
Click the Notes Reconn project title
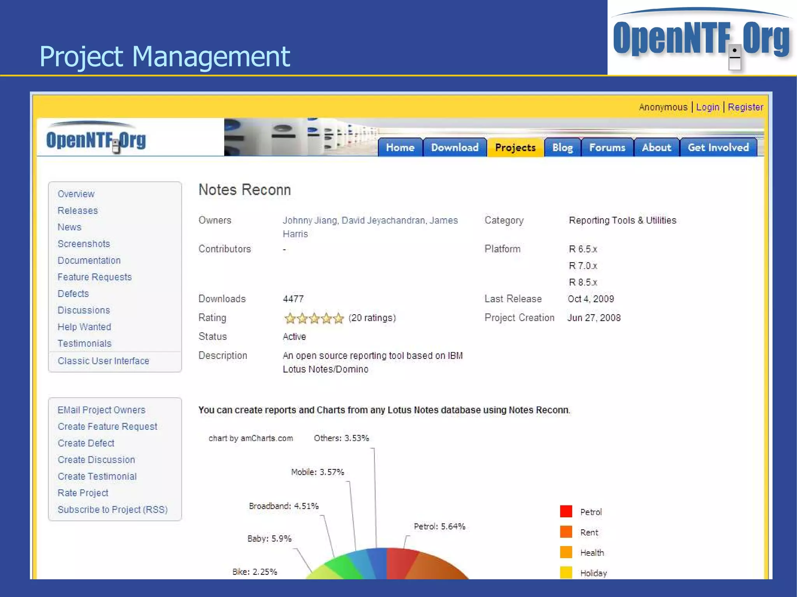tap(245, 190)
